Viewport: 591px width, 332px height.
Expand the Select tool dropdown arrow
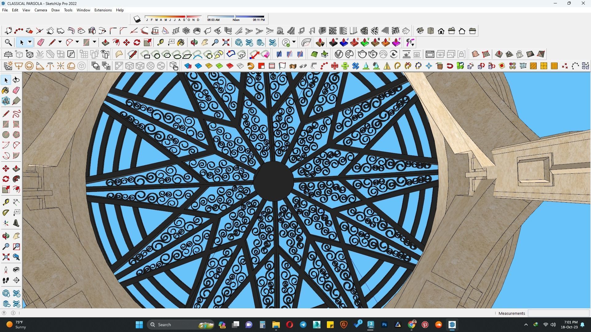[30, 42]
